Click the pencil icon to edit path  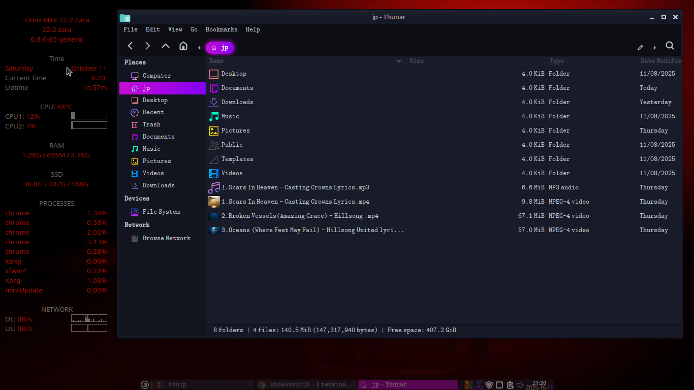pyautogui.click(x=640, y=48)
